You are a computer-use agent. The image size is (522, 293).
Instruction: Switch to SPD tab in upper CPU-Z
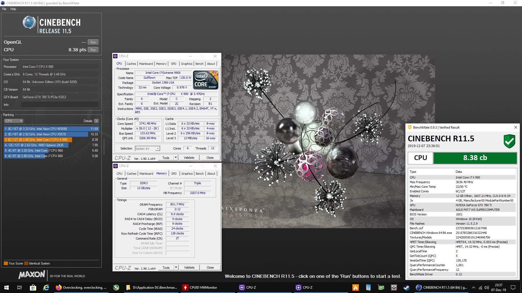coord(174,64)
